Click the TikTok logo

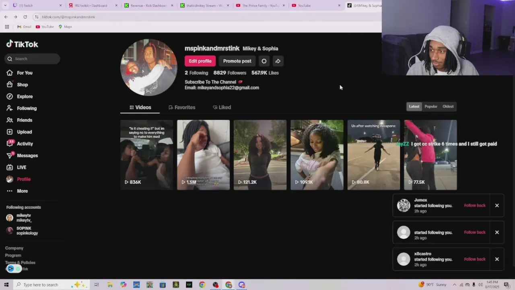tap(22, 44)
